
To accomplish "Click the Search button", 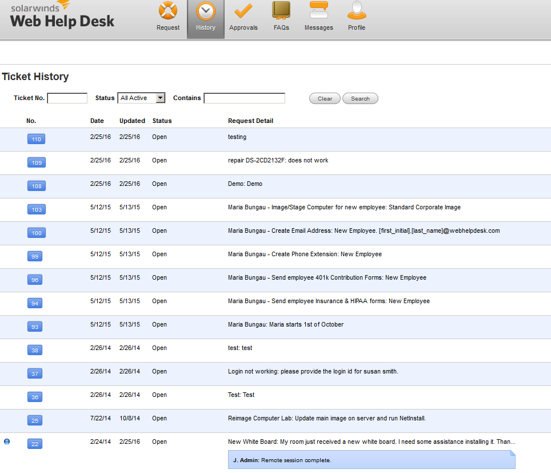I will [x=360, y=98].
